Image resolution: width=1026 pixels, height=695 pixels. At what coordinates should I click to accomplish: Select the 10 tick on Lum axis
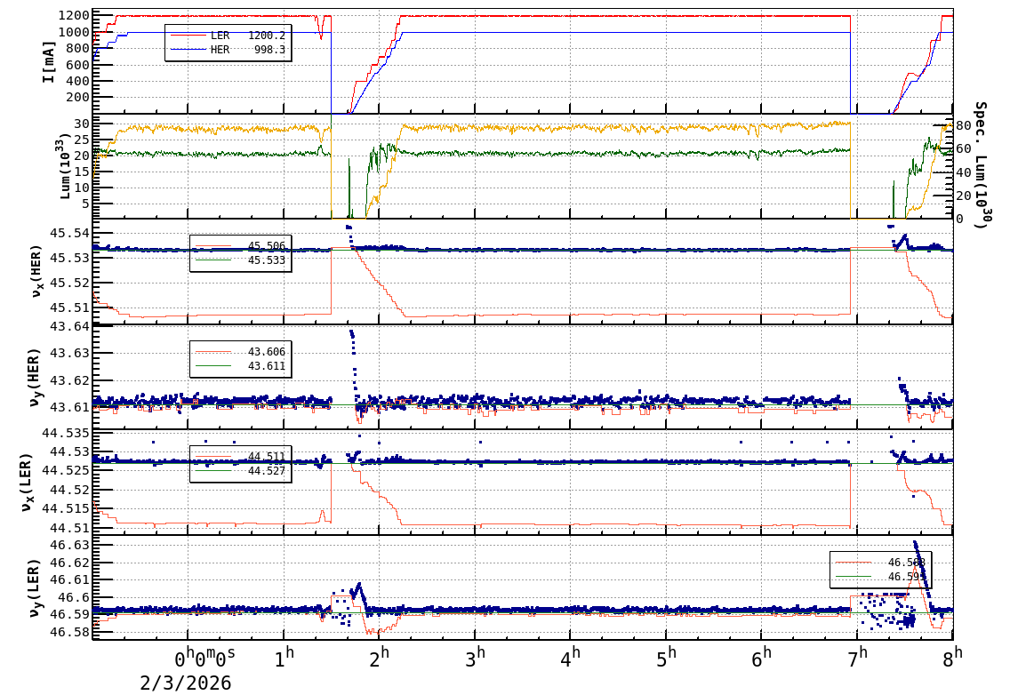pyautogui.click(x=82, y=187)
